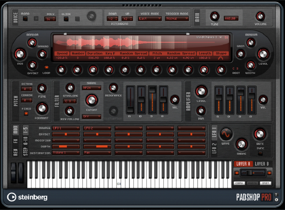The image size is (285, 210).
Task: Click the Layer A/B mix slider
Action: pos(253,173)
